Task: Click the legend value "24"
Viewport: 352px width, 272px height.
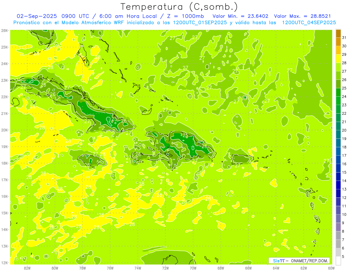Action: (344, 97)
